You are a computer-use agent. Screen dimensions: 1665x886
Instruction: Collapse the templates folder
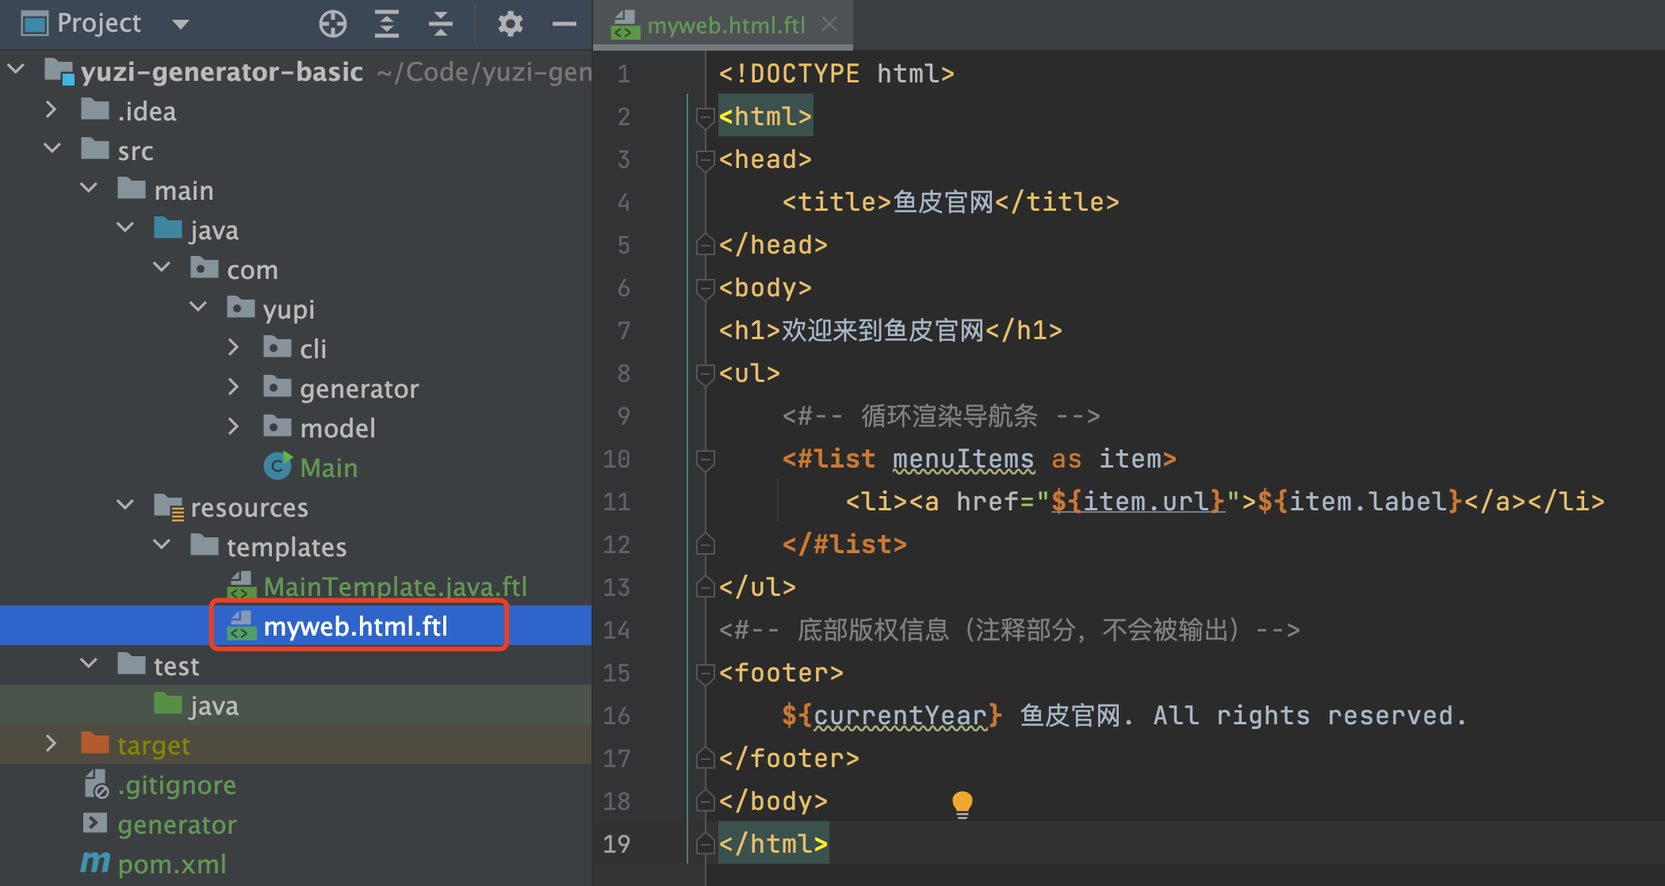point(162,545)
